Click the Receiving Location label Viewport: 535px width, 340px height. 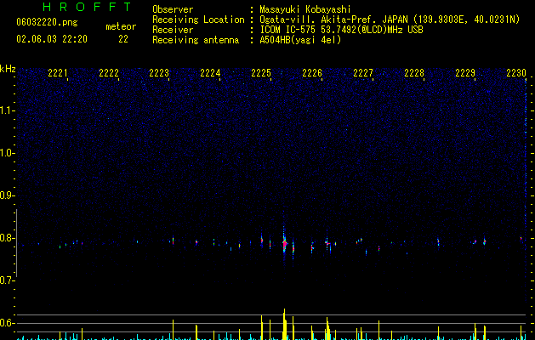tap(198, 20)
